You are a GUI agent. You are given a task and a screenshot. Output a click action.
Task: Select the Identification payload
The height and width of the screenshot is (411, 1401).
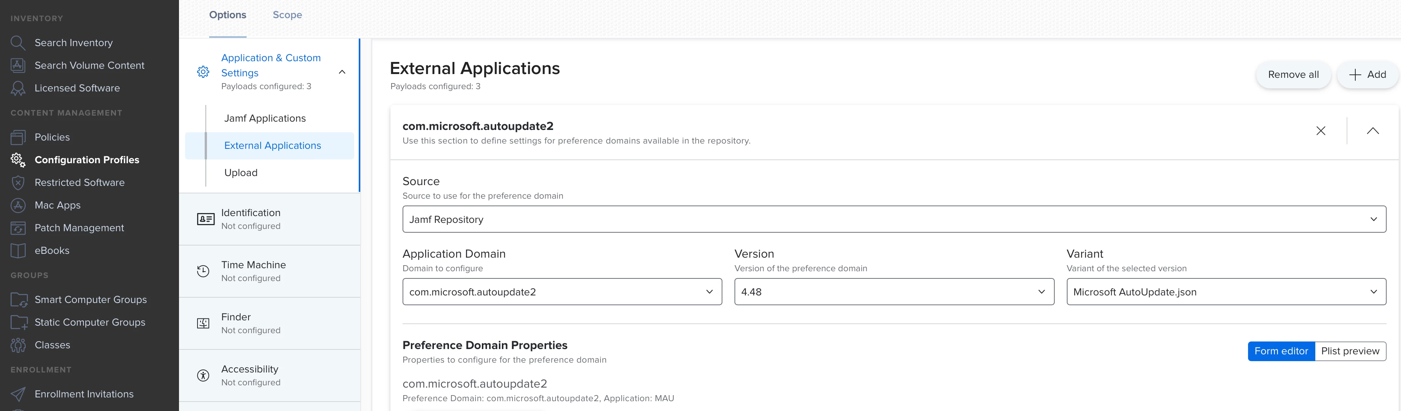point(269,219)
